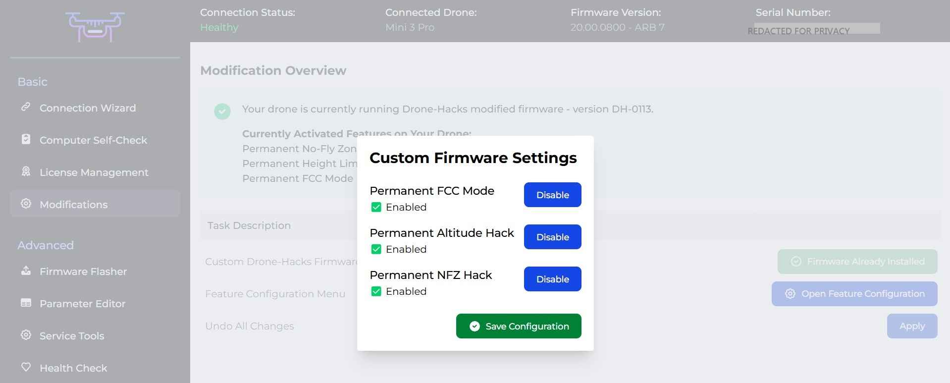
Task: Click the License Management badge icon
Action: click(26, 171)
